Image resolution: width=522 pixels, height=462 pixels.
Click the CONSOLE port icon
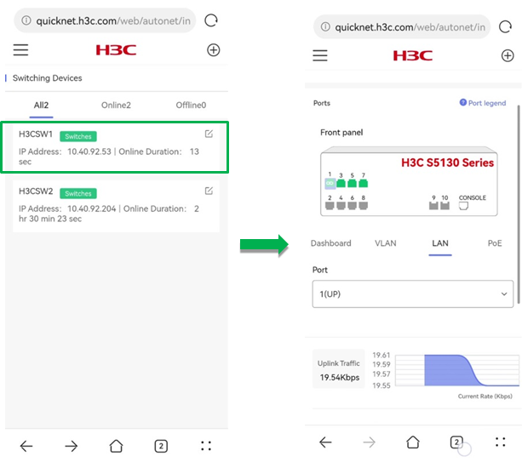click(463, 206)
